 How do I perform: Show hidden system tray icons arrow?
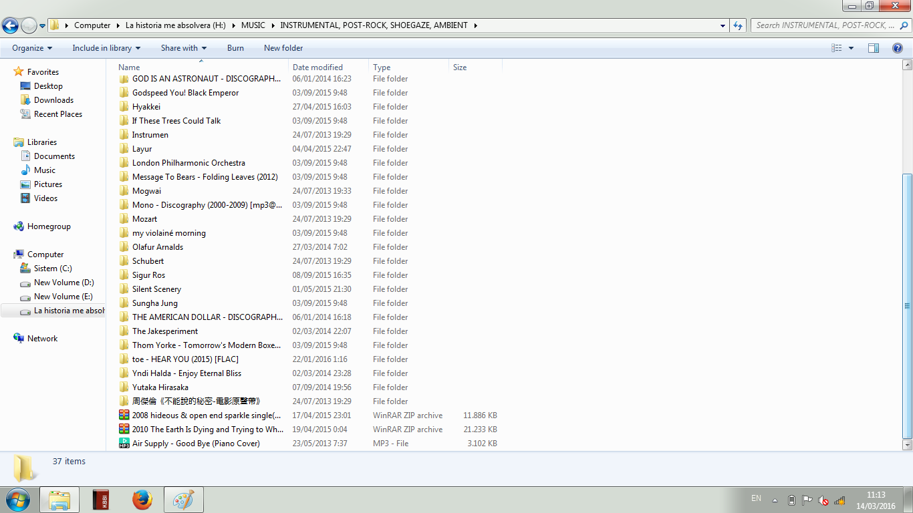tap(775, 500)
